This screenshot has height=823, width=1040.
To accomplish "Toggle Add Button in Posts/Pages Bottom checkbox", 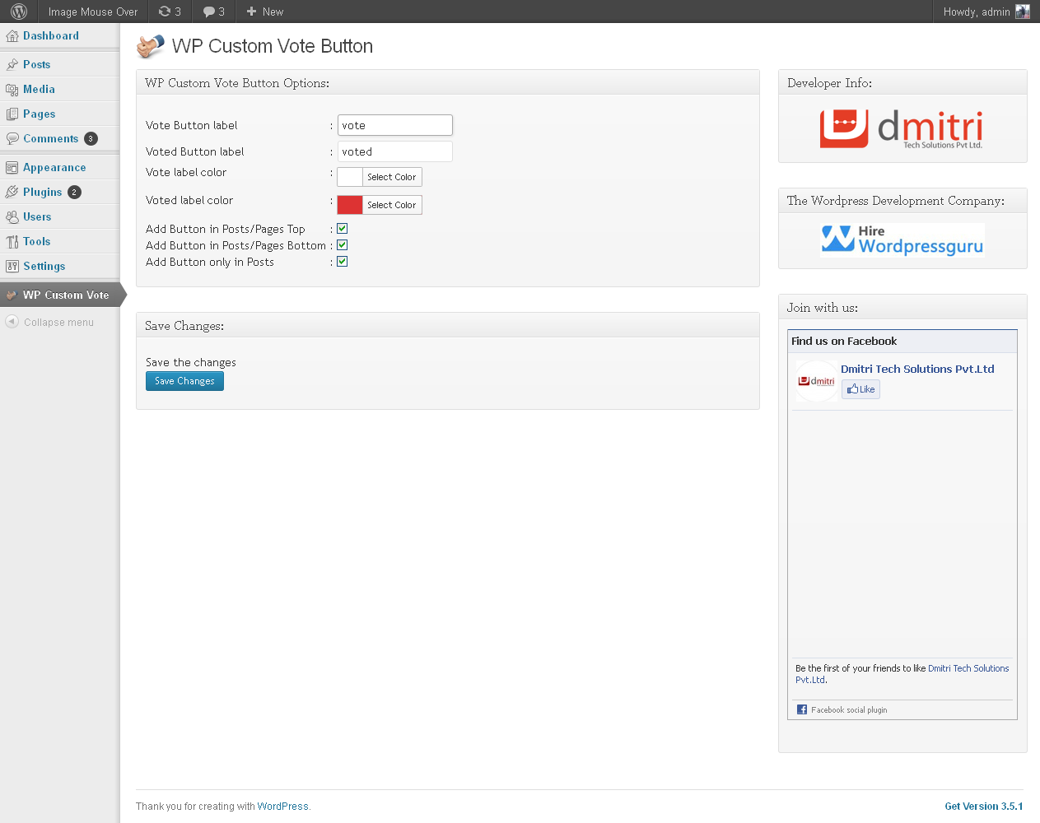I will [343, 245].
